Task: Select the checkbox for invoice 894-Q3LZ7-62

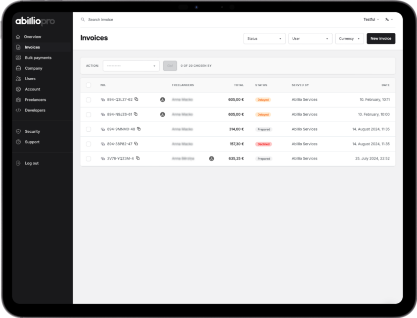Action: (88, 99)
